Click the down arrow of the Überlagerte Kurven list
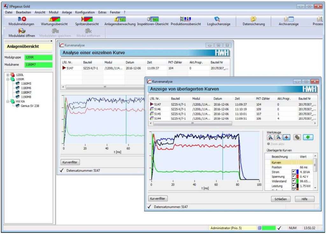The image size is (326, 234). (315, 188)
